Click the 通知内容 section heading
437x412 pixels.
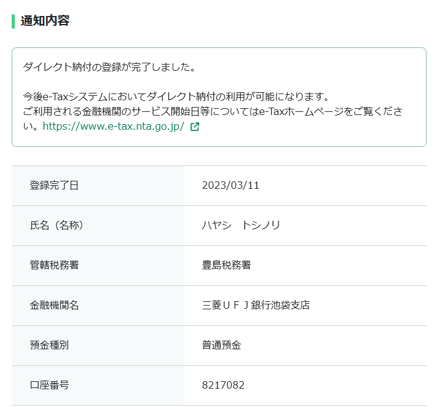click(x=45, y=21)
